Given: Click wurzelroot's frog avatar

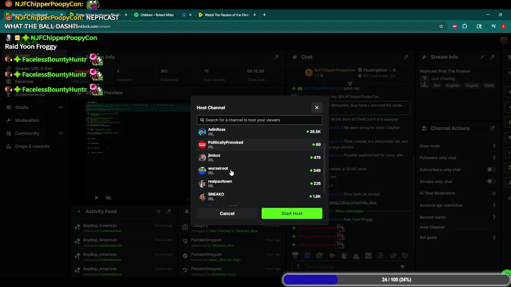Looking at the screenshot, I should pos(202,171).
